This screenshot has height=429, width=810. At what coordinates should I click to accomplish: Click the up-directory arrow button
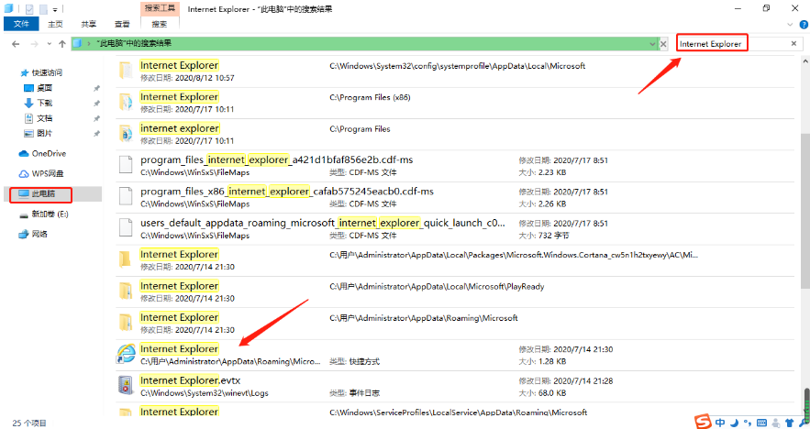tap(62, 43)
